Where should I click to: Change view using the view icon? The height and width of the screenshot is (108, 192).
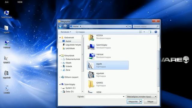141,32
